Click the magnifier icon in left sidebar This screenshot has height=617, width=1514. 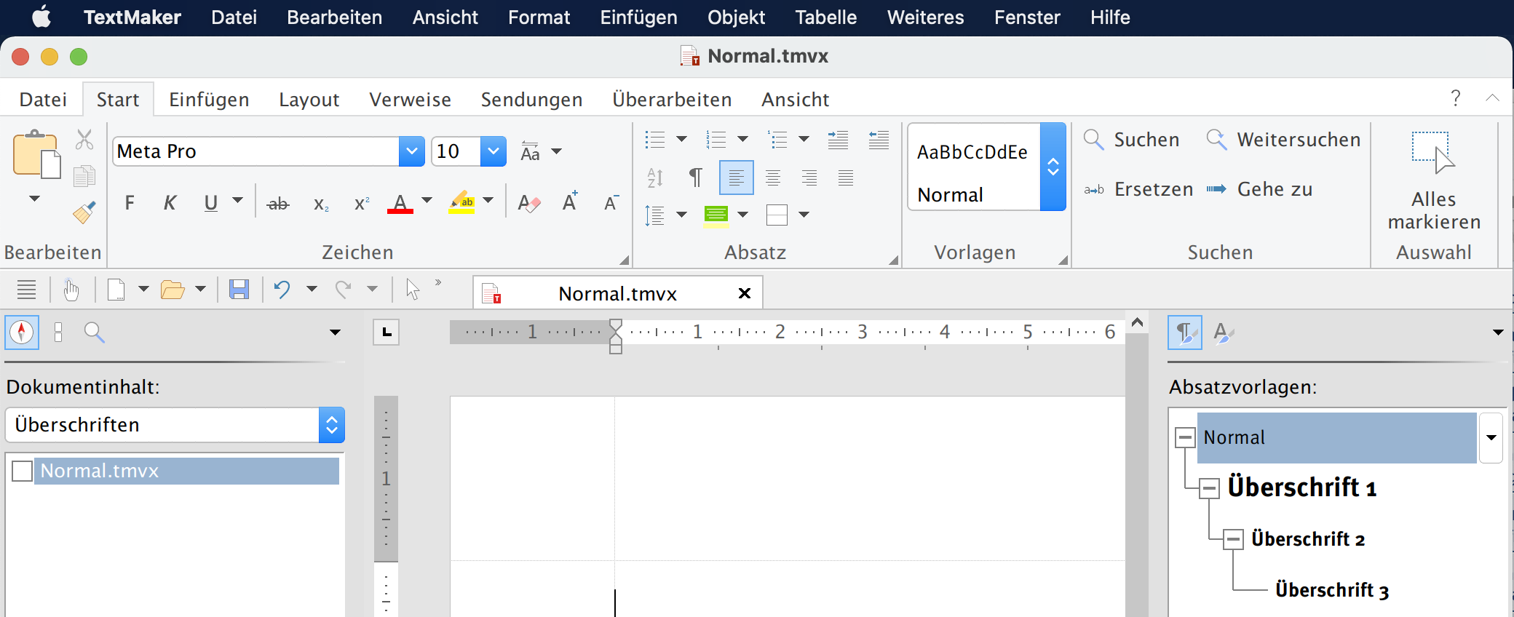(95, 333)
